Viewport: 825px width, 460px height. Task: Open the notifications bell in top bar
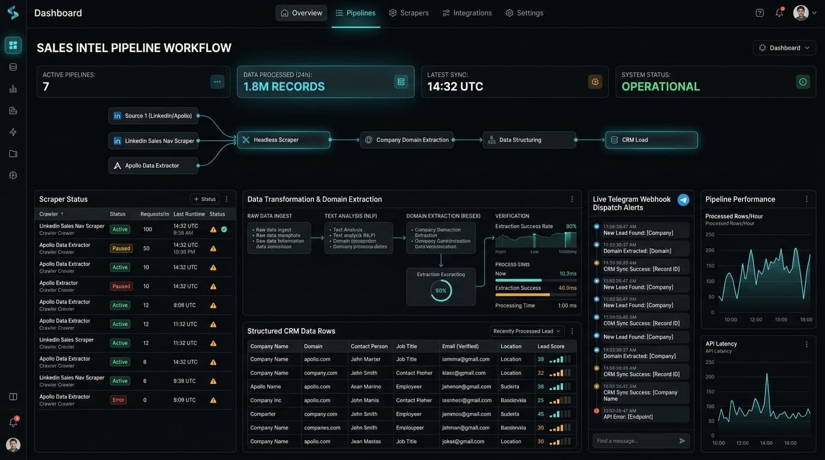pos(779,13)
